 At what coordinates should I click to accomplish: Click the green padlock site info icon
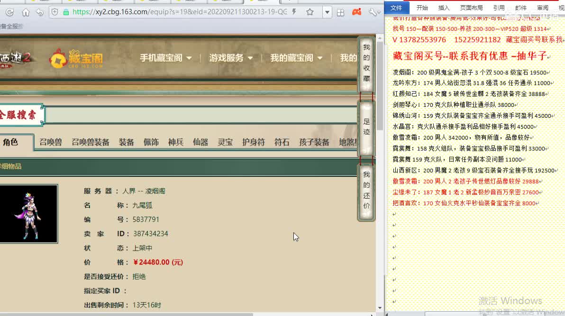click(x=66, y=12)
